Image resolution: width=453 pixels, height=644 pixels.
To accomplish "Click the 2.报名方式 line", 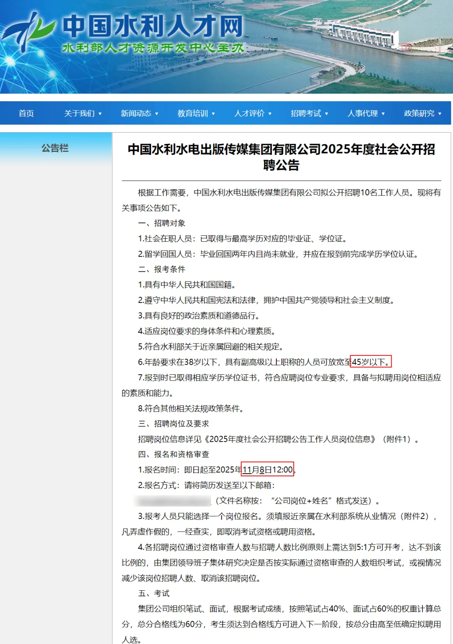I will click(x=206, y=485).
